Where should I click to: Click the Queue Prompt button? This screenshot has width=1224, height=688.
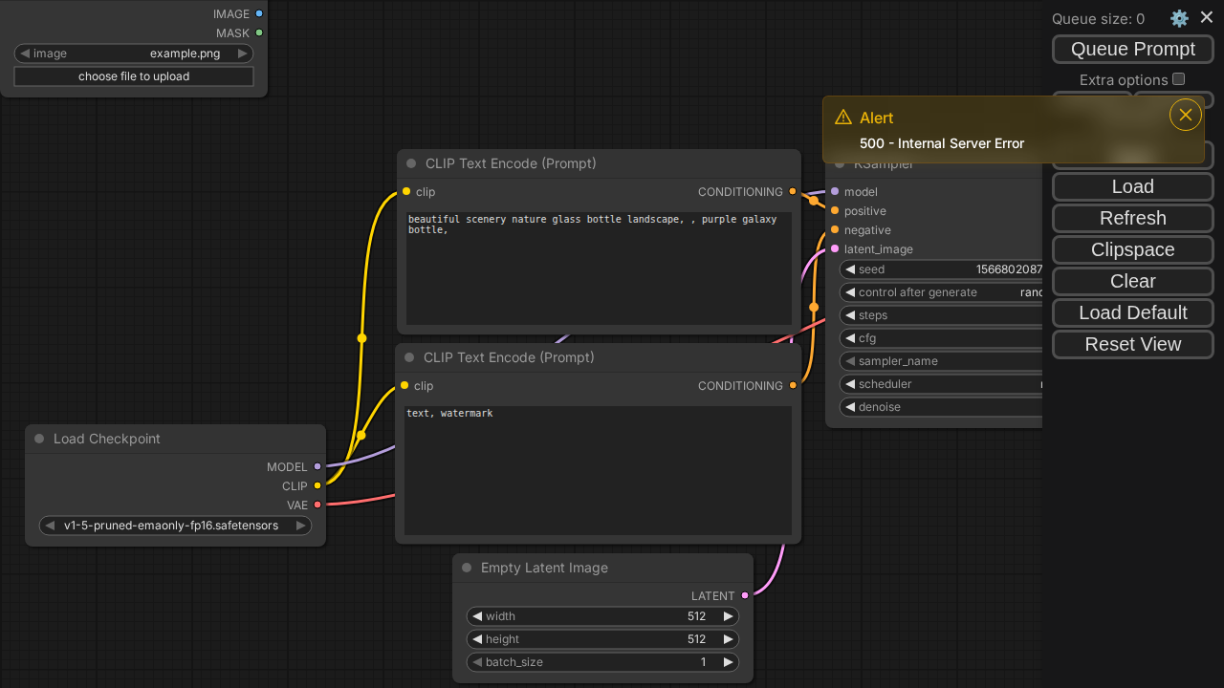pos(1132,49)
